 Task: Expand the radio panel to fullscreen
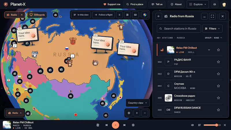(x=212, y=16)
